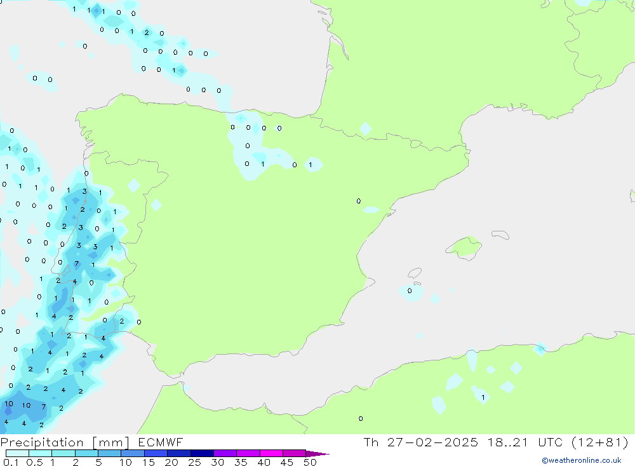Click the legend scale label 50
This screenshot has height=466, width=635.
pyautogui.click(x=309, y=462)
